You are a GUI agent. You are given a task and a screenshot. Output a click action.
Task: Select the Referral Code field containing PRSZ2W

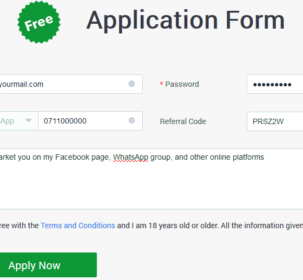275,121
